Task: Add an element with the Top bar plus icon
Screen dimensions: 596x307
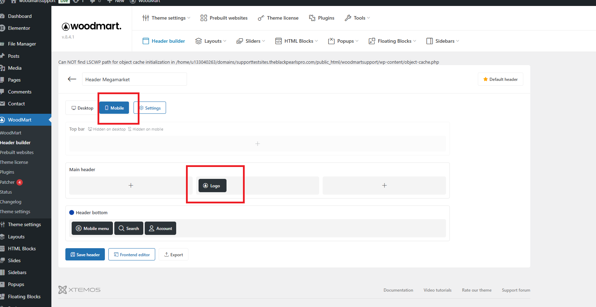Action: [x=258, y=144]
